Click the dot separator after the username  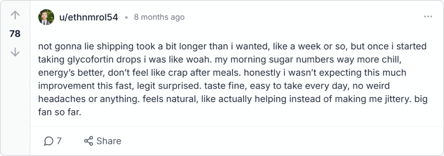click(x=126, y=18)
